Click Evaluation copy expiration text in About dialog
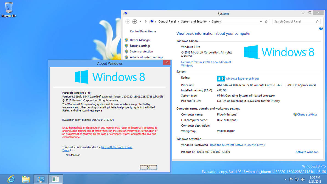 click(88, 120)
